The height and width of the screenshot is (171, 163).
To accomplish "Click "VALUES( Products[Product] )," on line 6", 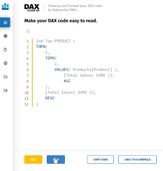I will pos(87,70).
